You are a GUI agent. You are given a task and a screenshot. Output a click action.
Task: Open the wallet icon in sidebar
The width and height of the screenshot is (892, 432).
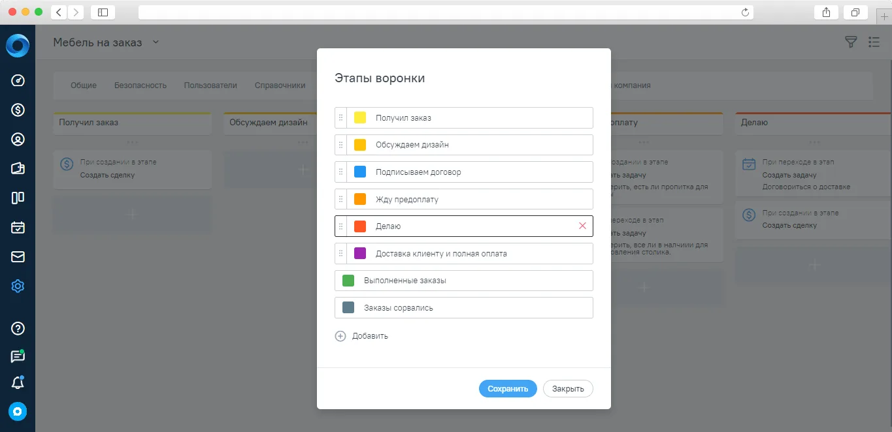(18, 168)
